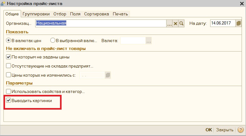Viewport: 246px width, 136px height.
Task: Uncheck 'По которым не заданы цены' checkbox
Action: point(8,57)
